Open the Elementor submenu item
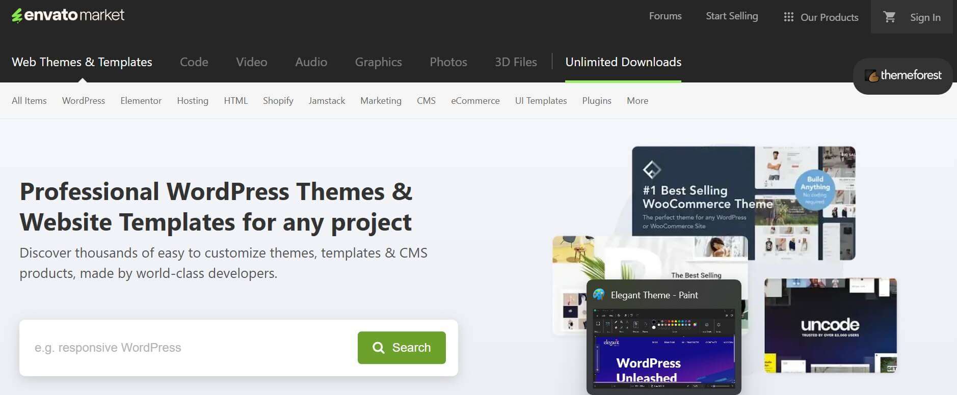This screenshot has width=957, height=395. (x=141, y=101)
